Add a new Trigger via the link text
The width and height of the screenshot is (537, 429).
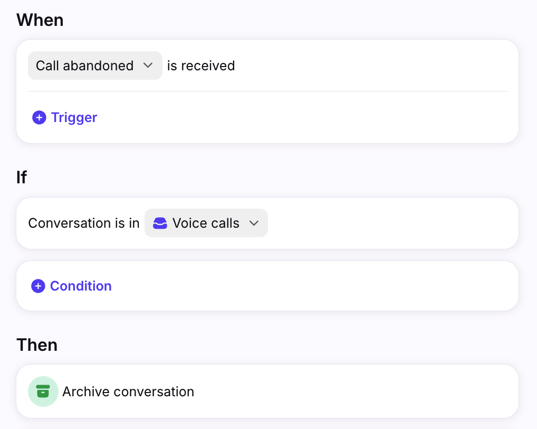coord(74,117)
